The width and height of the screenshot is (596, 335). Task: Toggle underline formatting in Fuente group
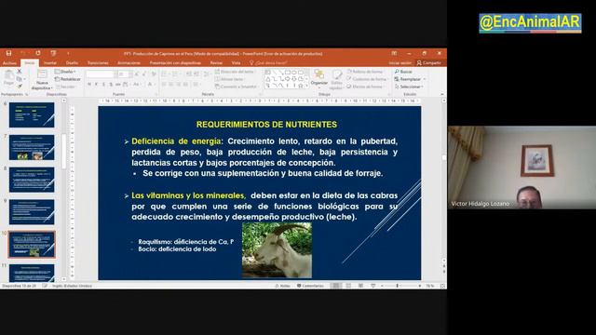click(x=103, y=85)
